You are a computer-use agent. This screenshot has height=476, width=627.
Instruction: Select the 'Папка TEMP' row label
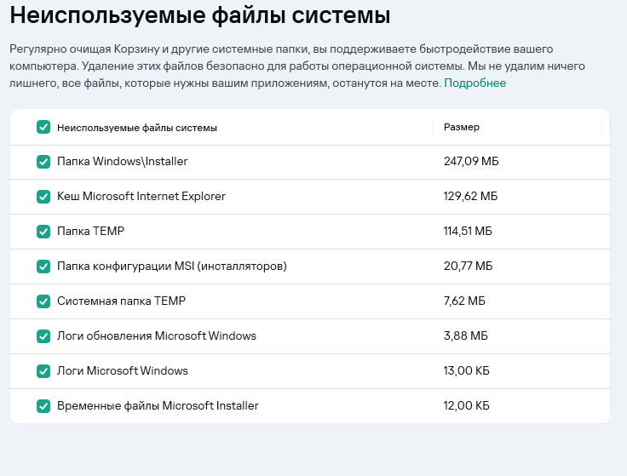click(91, 231)
